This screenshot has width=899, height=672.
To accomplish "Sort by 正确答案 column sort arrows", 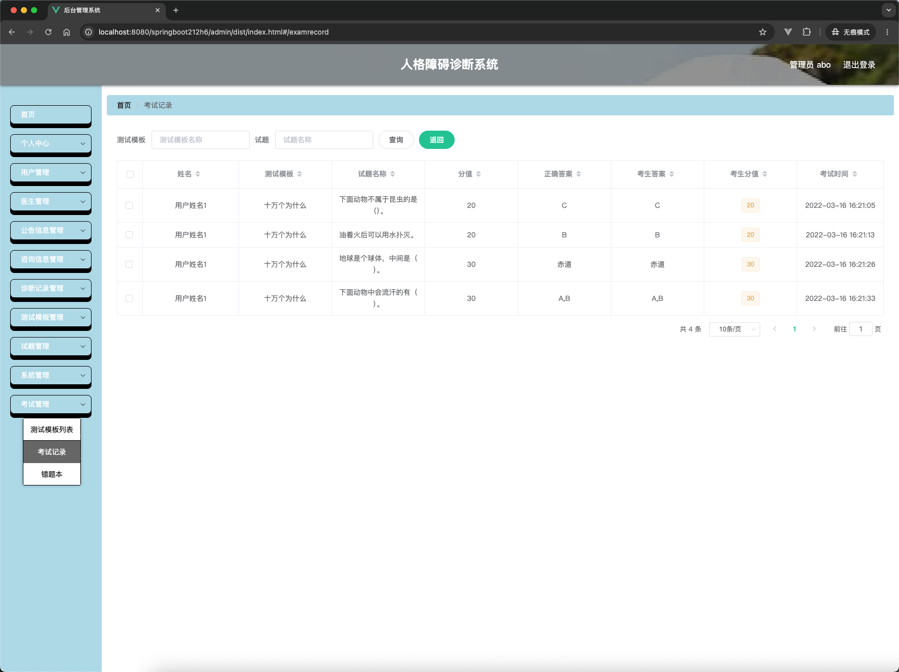I will (x=579, y=174).
